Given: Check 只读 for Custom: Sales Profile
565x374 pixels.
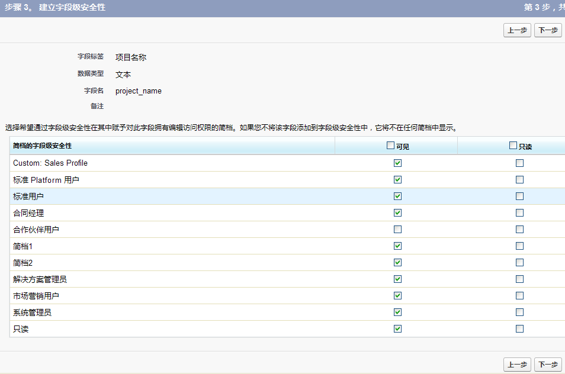Looking at the screenshot, I should tap(519, 163).
